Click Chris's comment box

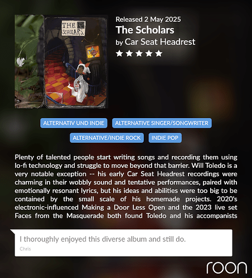click(123, 243)
